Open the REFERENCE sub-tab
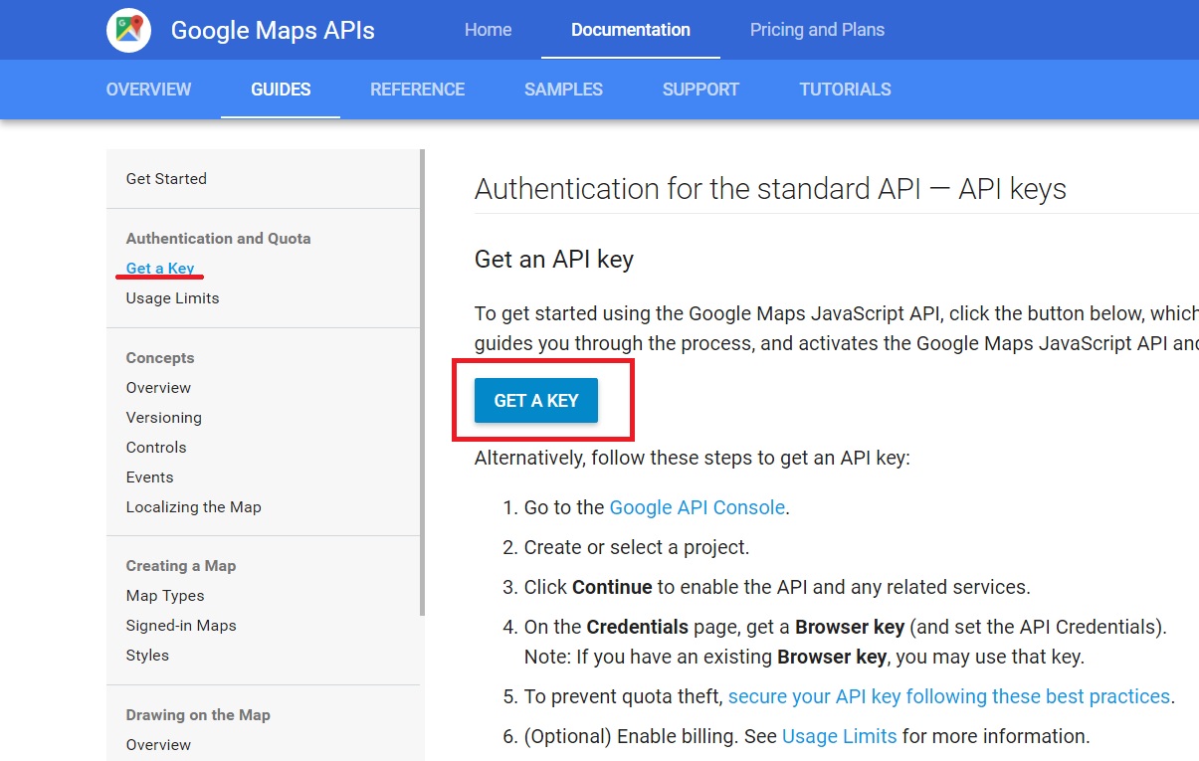This screenshot has height=761, width=1199. [x=417, y=90]
